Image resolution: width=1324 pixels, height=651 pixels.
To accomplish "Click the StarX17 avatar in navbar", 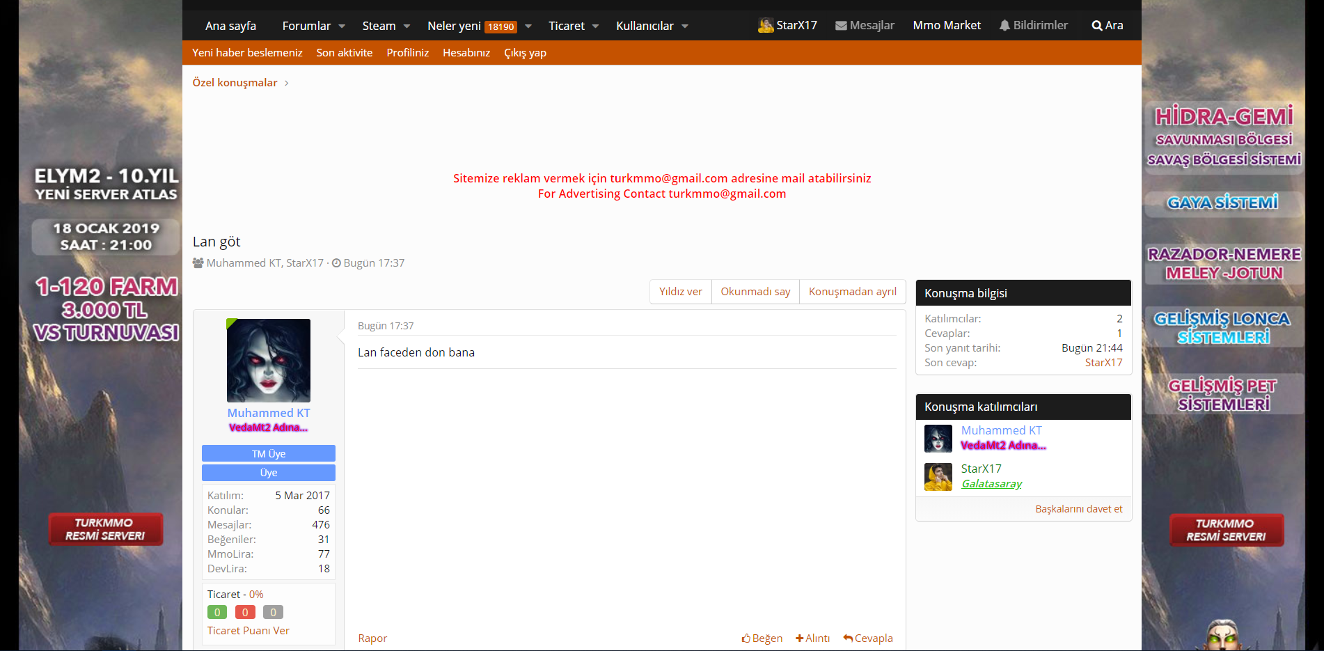I will [766, 26].
